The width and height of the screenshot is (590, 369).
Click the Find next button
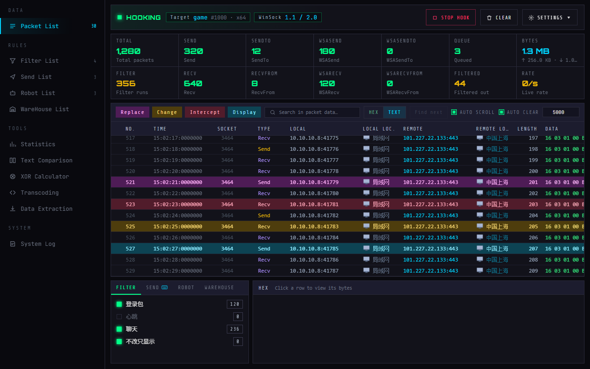point(429,113)
